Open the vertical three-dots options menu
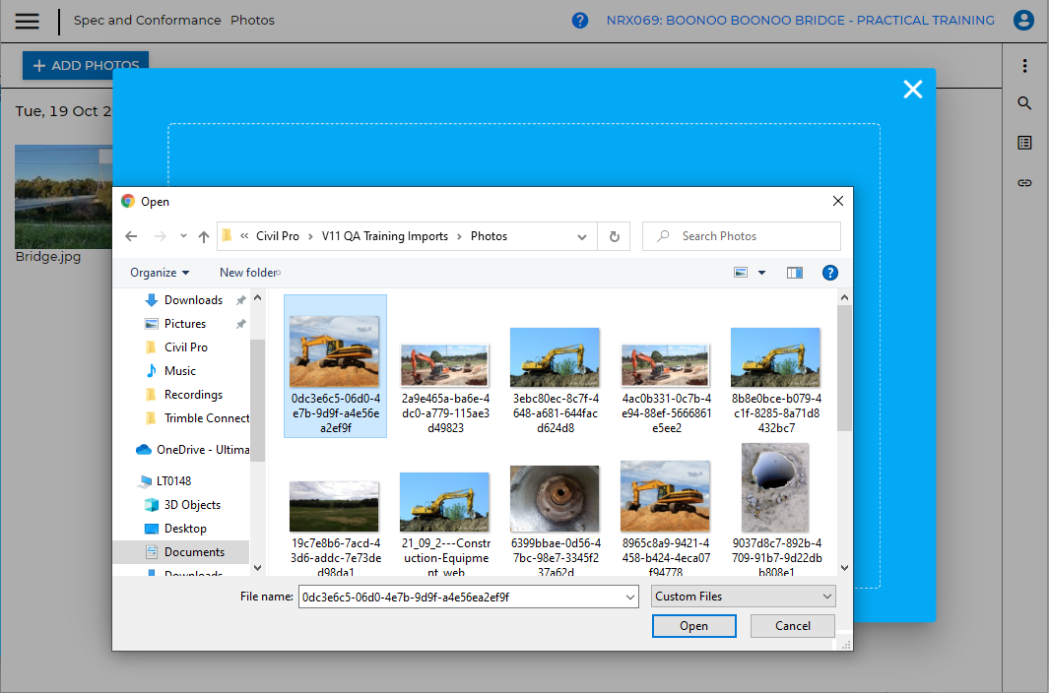 [1024, 66]
